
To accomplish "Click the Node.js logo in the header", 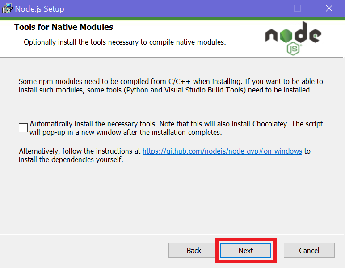I will pos(293,36).
